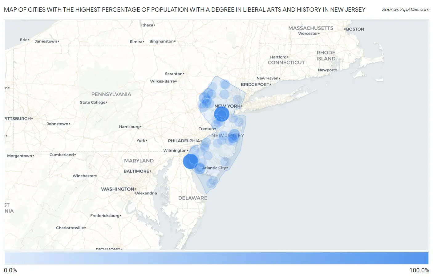The height and width of the screenshot is (277, 433).
Task: Click the 0.0% legend label
Action: (x=10, y=270)
